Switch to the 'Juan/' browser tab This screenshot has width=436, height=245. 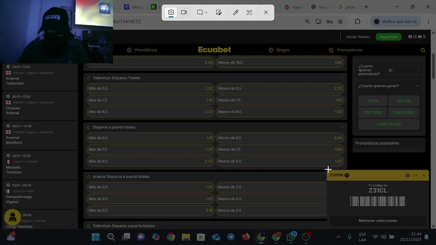click(294, 7)
